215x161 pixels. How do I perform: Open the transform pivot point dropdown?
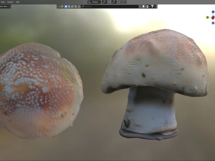105,2
